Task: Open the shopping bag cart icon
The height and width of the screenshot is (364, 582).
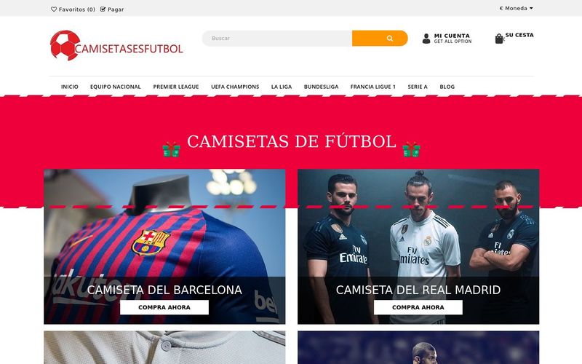Action: [499, 39]
